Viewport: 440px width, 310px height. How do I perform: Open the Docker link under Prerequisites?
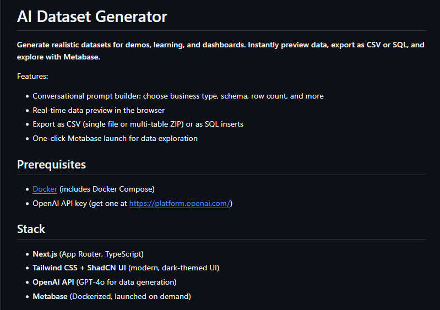coord(45,189)
